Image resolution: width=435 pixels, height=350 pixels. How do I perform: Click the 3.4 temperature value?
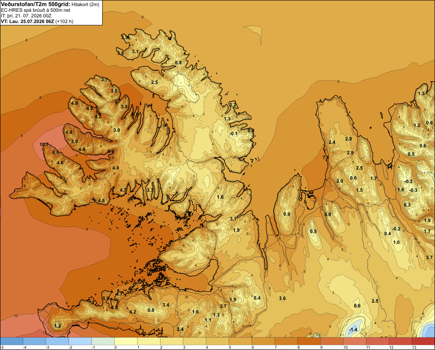[166, 305]
